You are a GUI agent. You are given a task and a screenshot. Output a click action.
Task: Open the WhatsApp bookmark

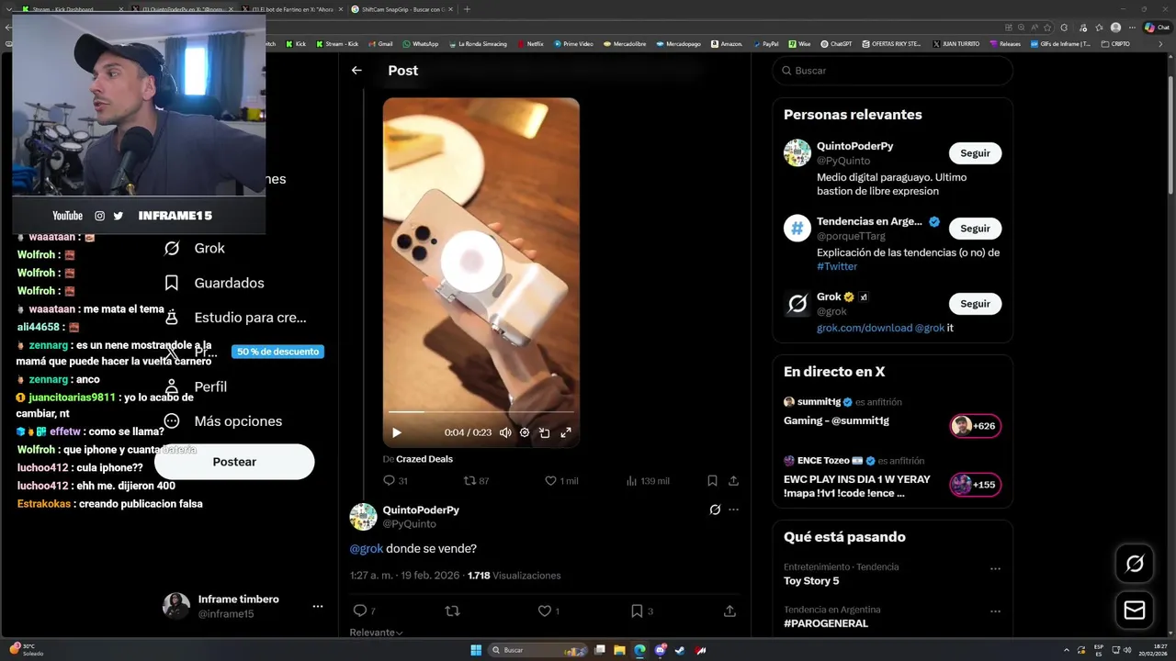pyautogui.click(x=420, y=43)
